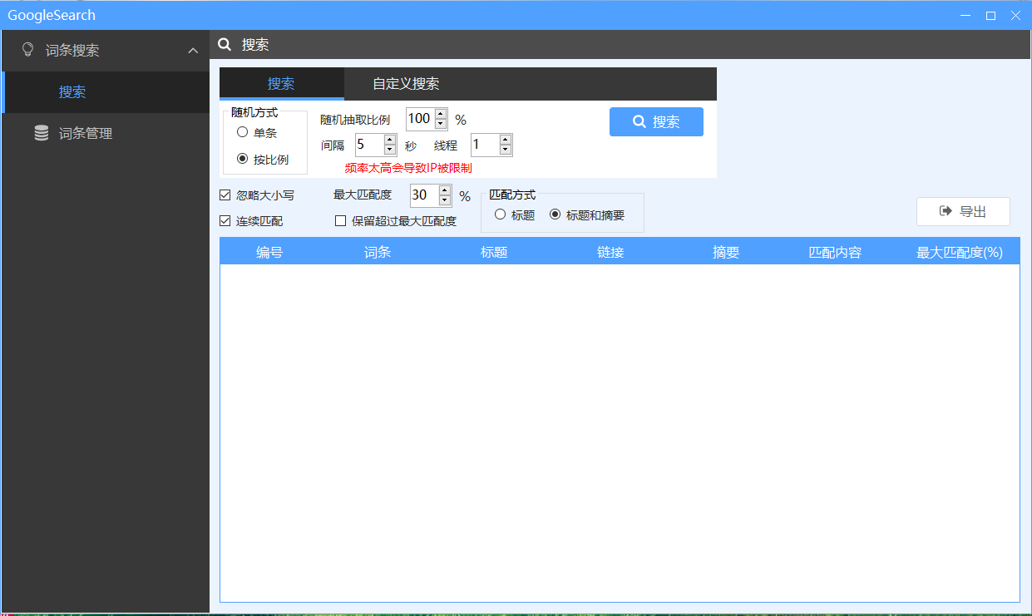Maximize the GoogleSearch window
This screenshot has width=1032, height=616.
pyautogui.click(x=990, y=15)
